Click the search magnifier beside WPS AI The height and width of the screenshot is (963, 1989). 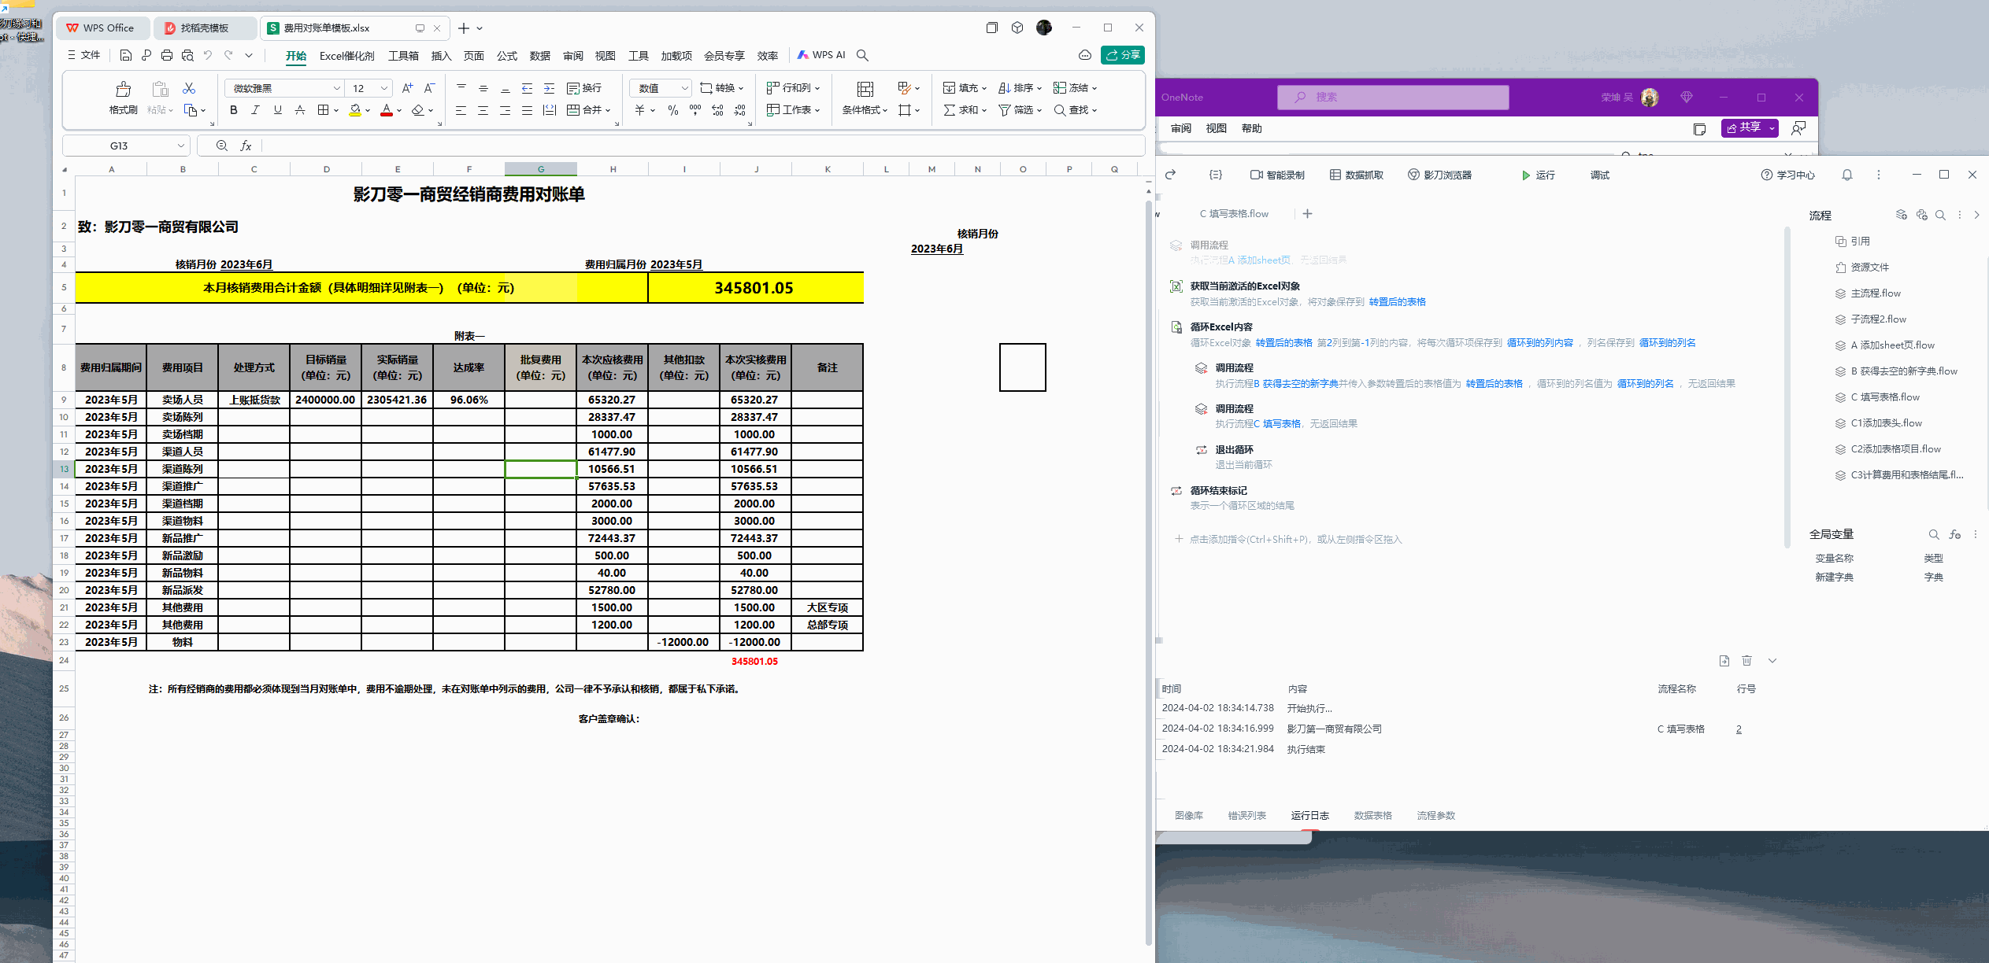[862, 55]
